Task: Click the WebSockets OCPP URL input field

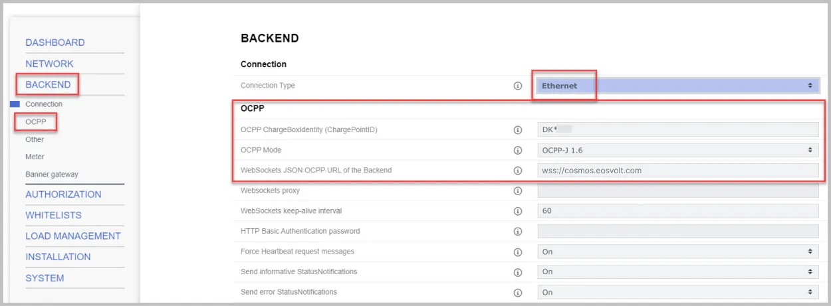Action: [677, 171]
